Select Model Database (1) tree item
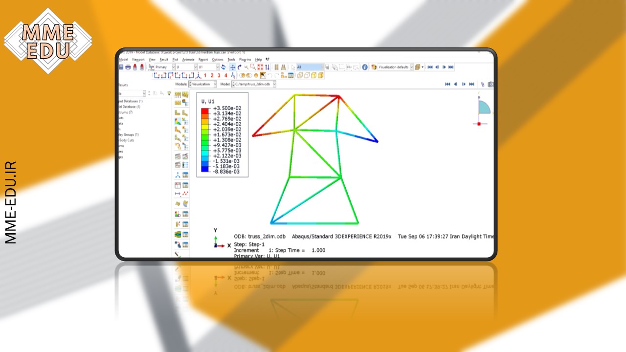 tap(130, 107)
